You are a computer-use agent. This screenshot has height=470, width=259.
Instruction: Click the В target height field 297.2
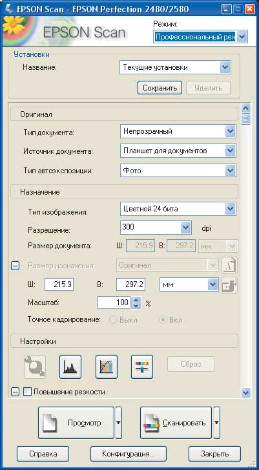tap(130, 284)
